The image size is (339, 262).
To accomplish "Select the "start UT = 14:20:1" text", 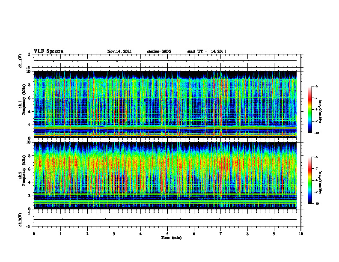I will coord(207,51).
